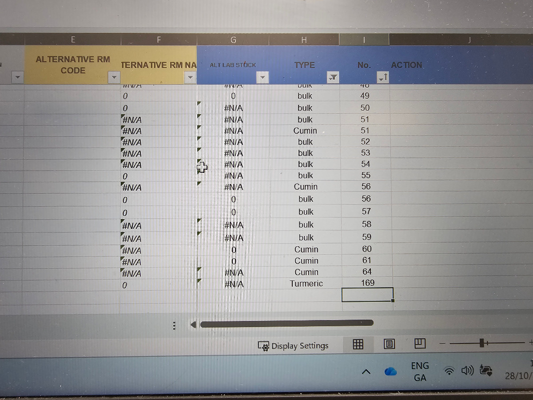Open the No. column sort dropdown
This screenshot has width=533, height=400.
(x=382, y=78)
